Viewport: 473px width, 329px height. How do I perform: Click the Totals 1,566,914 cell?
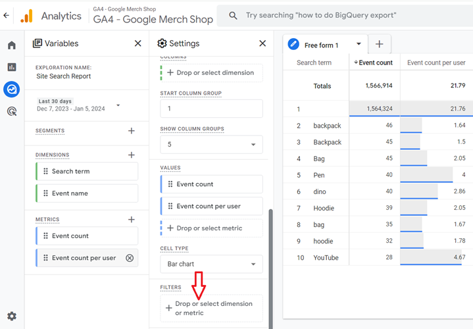(x=375, y=86)
